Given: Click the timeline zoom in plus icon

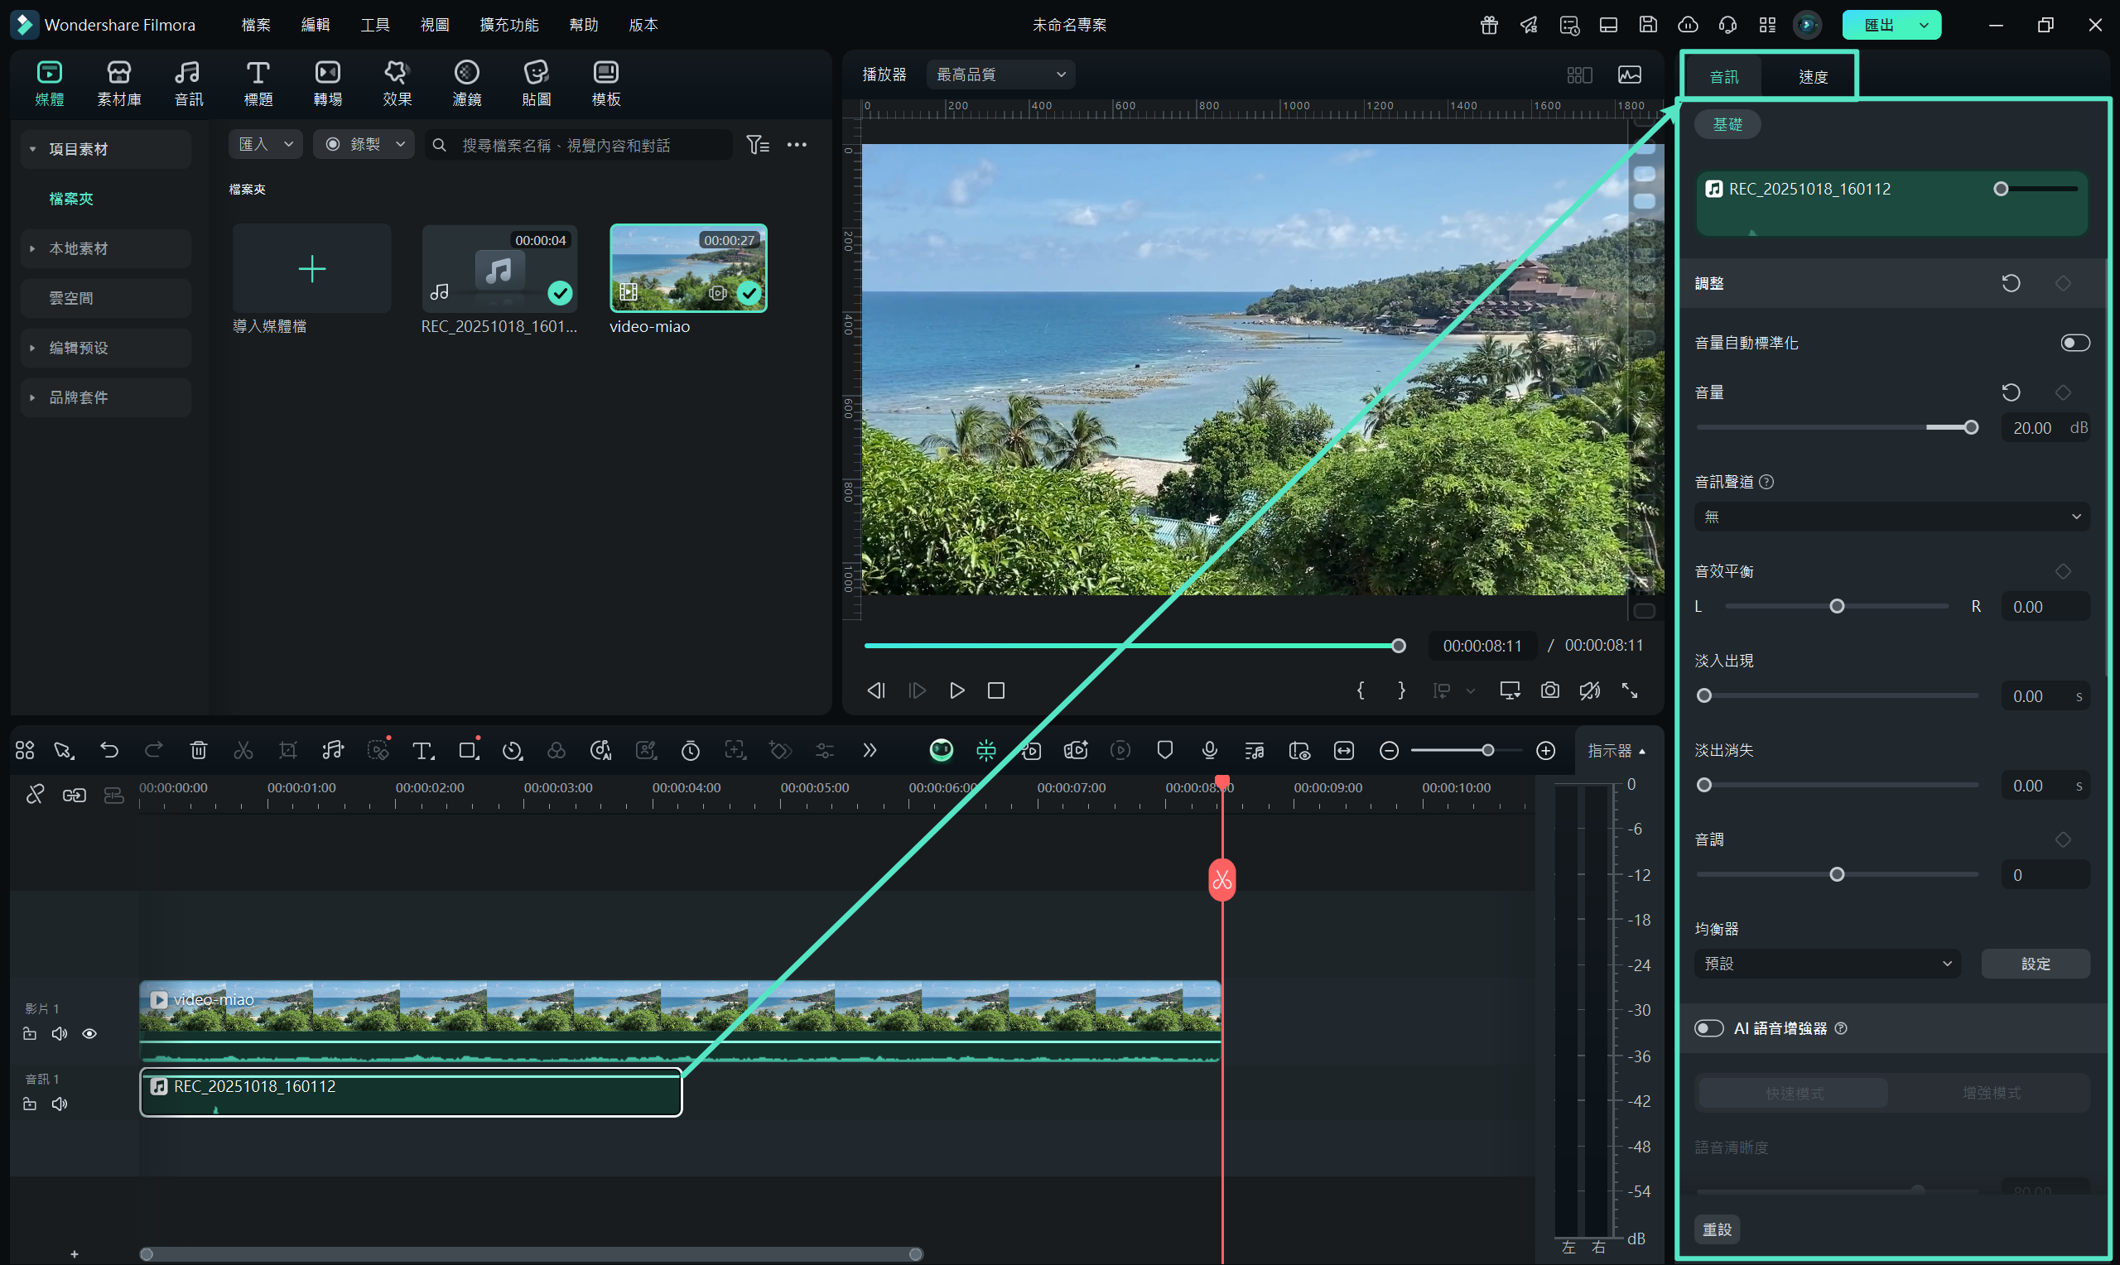Looking at the screenshot, I should [1545, 750].
